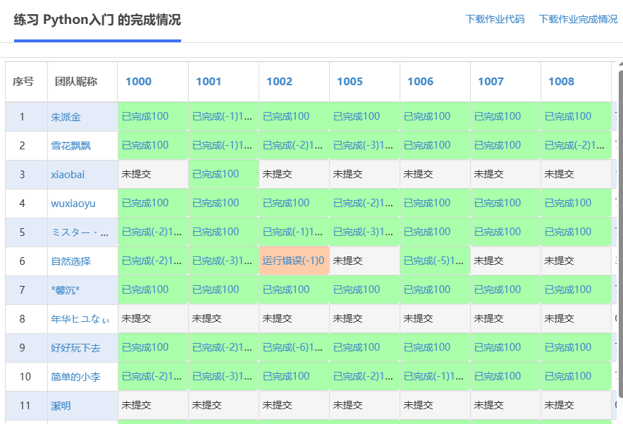
Task: Open team xiaobai profile
Action: coord(68,175)
